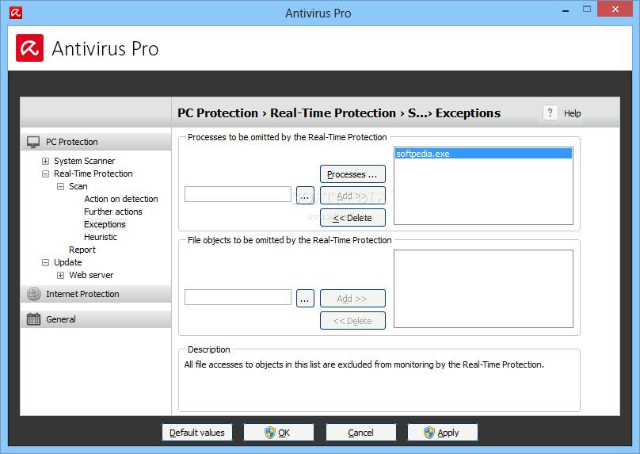Image resolution: width=640 pixels, height=454 pixels.
Task: Open the PC Protection section
Action: [96, 142]
